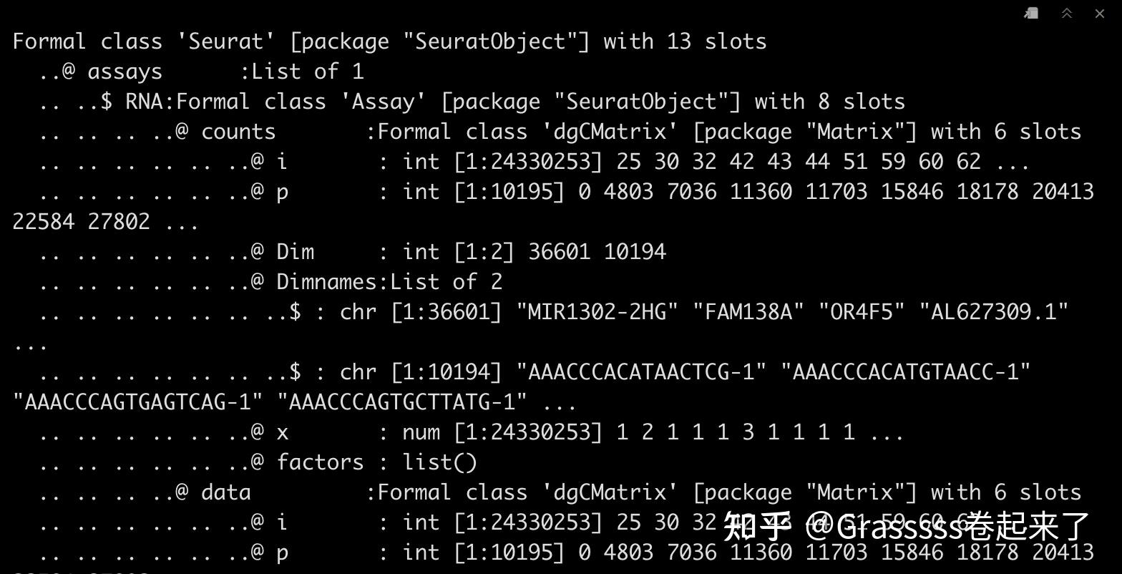1122x574 pixels.
Task: Click the "AAACCCACATGTAACC-1" barcode
Action: 904,372
